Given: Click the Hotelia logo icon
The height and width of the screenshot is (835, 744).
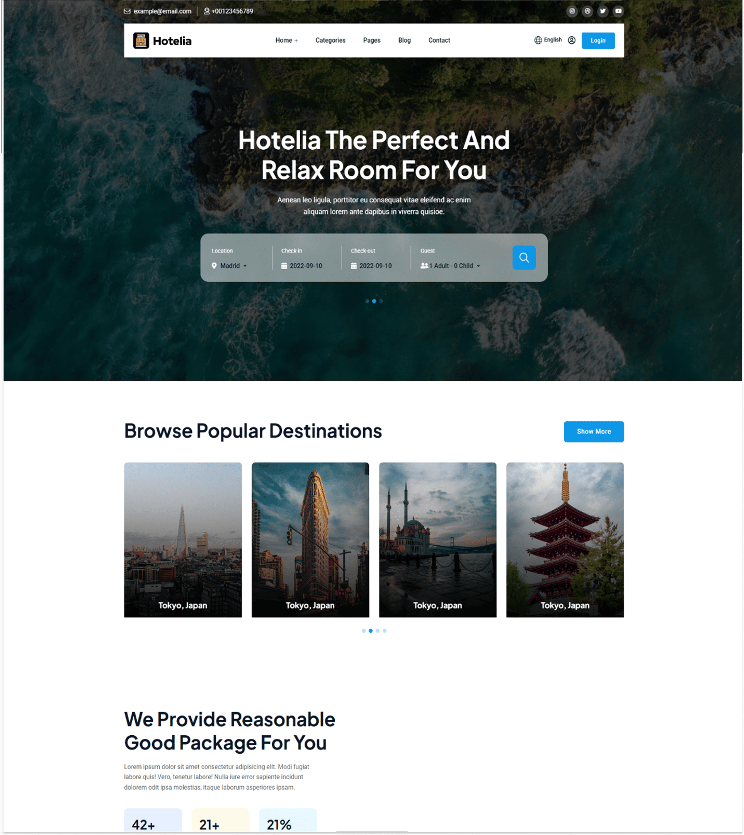Looking at the screenshot, I should tap(141, 41).
